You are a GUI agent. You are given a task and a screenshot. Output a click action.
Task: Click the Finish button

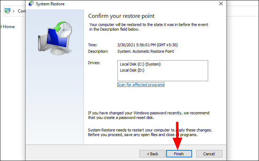(179, 154)
